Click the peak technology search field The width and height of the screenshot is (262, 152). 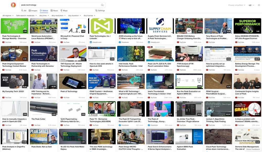click(60, 5)
